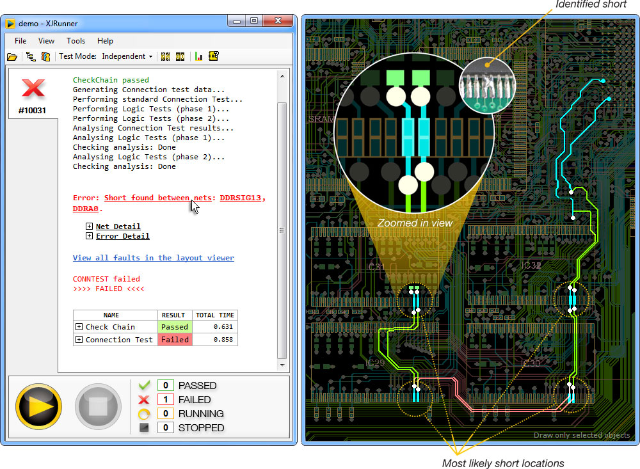Image resolution: width=640 pixels, height=469 pixels.
Task: Click the reset counter 00 icon
Action: coord(180,56)
